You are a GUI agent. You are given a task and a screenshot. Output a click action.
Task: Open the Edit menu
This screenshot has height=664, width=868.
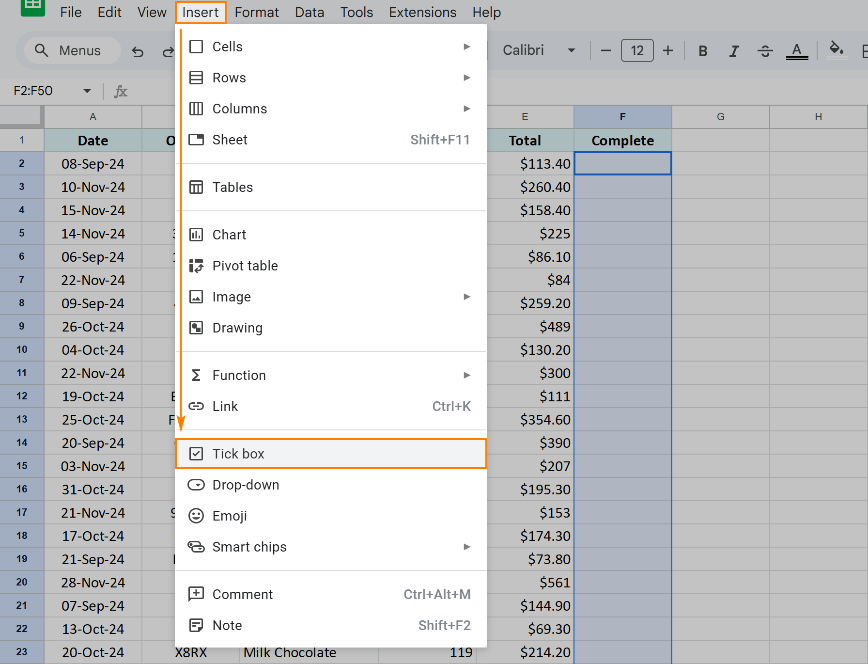109,12
